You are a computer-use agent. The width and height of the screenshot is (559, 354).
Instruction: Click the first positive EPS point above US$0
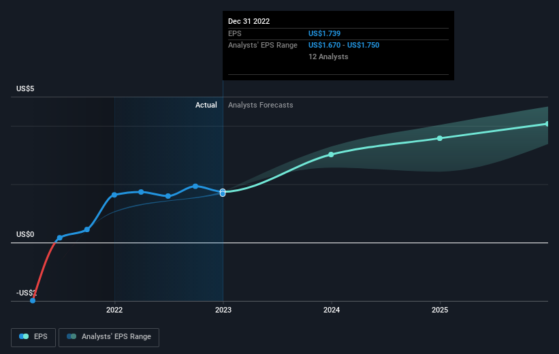(x=59, y=238)
